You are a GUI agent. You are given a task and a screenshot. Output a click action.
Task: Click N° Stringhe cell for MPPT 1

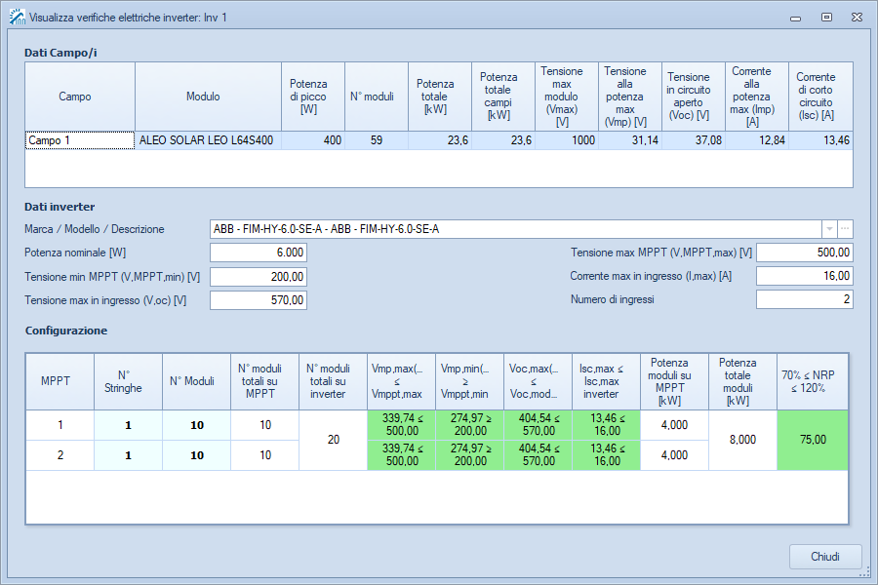(128, 425)
